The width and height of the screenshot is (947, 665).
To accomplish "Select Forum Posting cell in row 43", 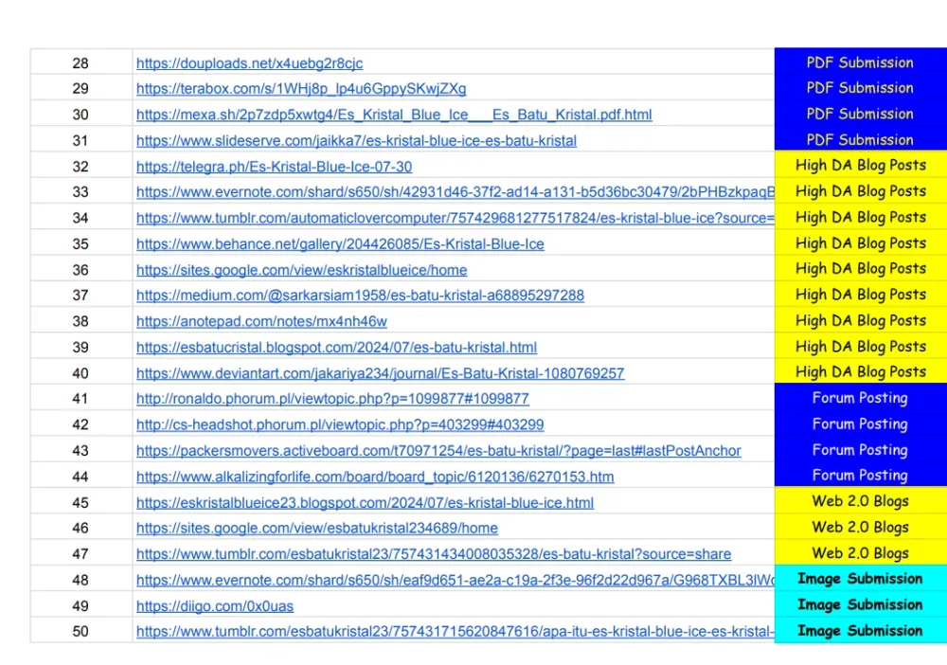I will [861, 449].
